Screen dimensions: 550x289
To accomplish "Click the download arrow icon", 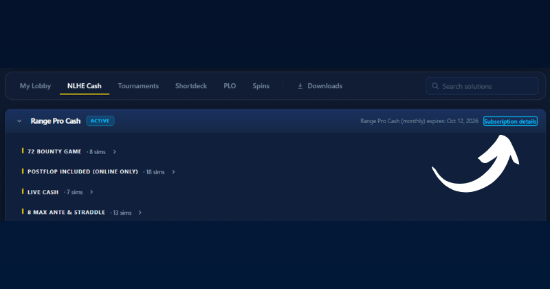I will (300, 86).
